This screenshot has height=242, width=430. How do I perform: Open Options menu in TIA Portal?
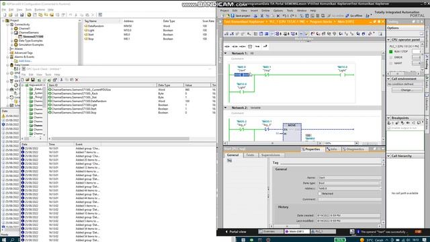277,11
